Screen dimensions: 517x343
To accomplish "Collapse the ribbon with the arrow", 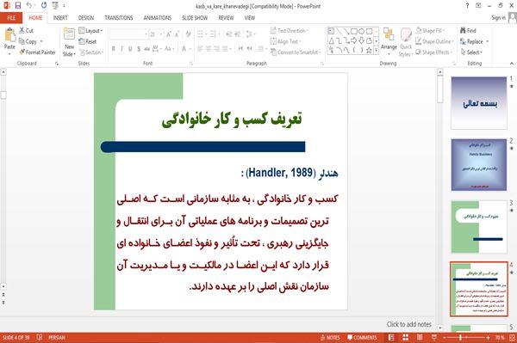I will click(512, 63).
